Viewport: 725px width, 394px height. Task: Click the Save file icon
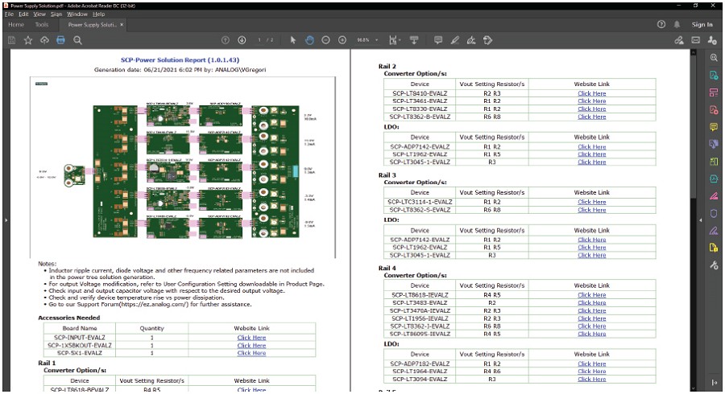(x=11, y=40)
